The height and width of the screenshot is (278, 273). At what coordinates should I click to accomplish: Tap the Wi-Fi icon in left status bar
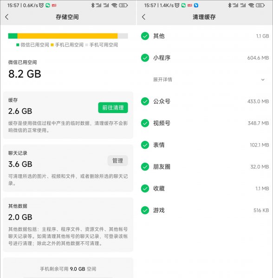pos(114,5)
